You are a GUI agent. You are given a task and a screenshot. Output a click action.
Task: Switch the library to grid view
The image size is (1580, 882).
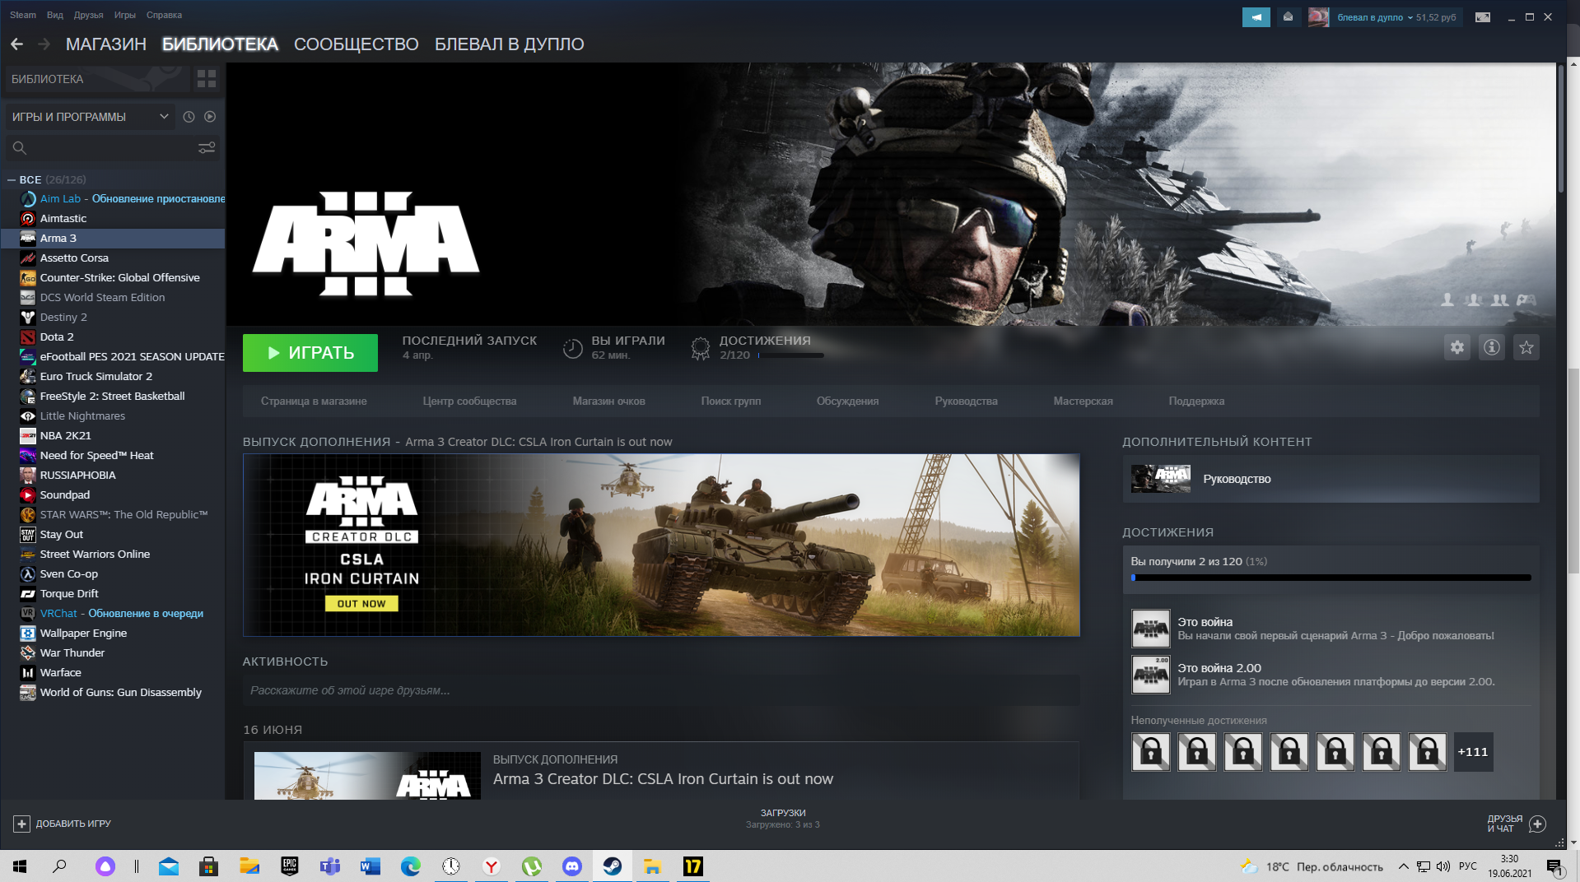[x=207, y=79]
